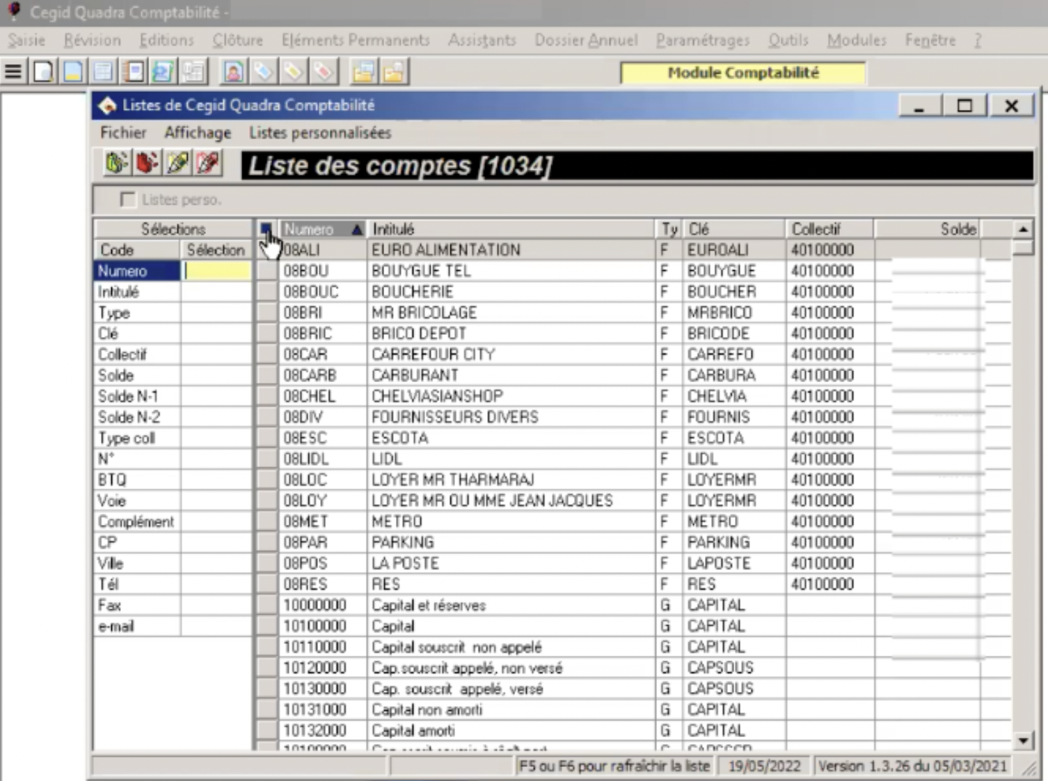Click the spiral notebook toolbar icon

point(134,72)
